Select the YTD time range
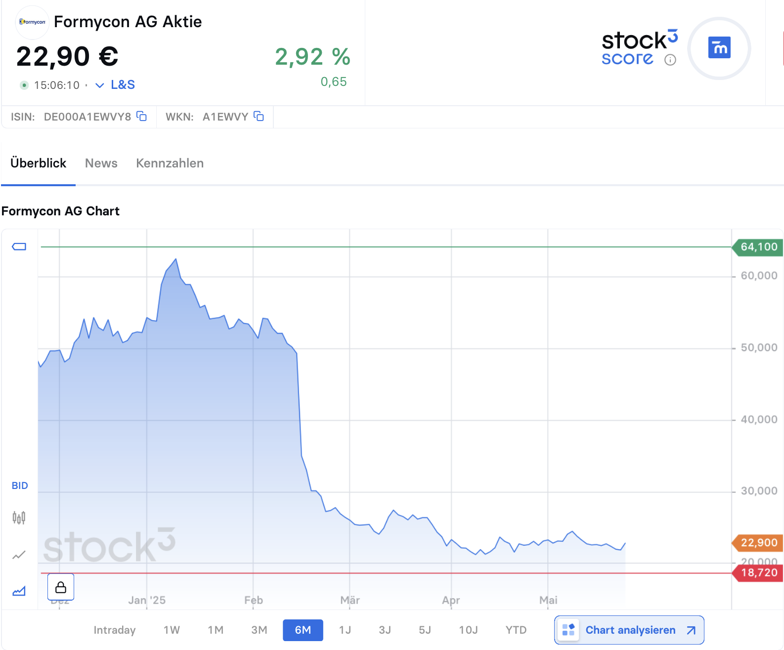Image resolution: width=784 pixels, height=650 pixels. click(x=516, y=630)
